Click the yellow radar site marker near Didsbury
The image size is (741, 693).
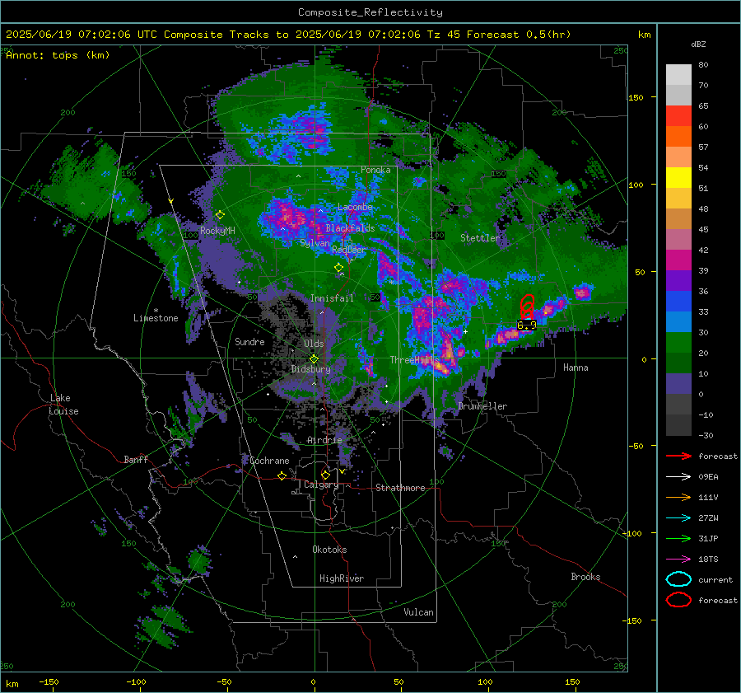314,358
